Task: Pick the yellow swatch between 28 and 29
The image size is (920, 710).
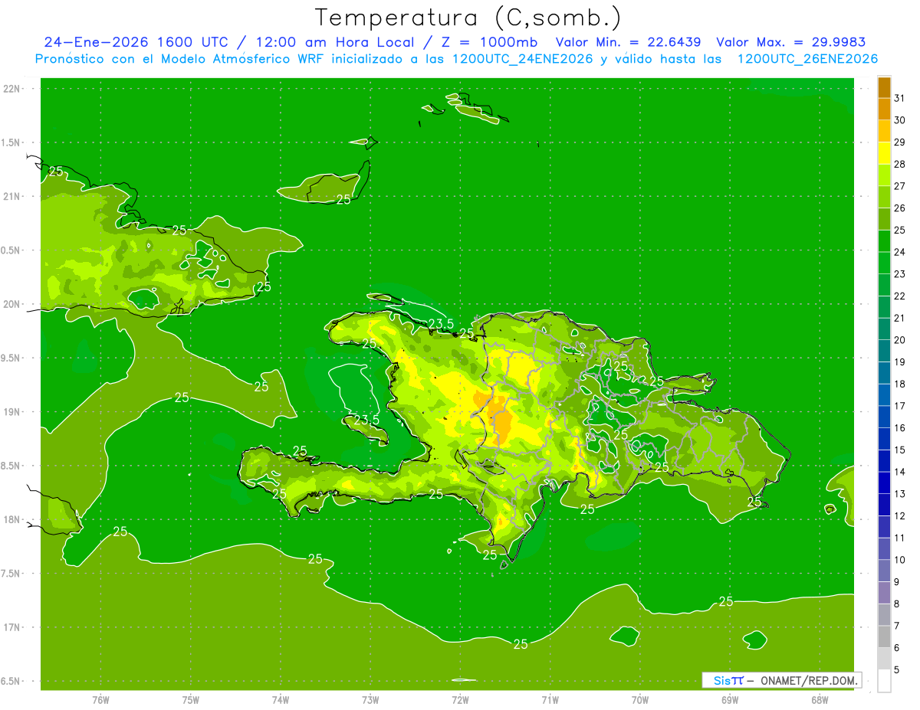Action: click(884, 153)
